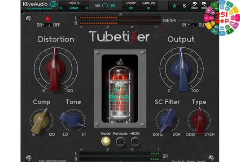
Task: Click the ODD label under Type
Action: pos(190,134)
